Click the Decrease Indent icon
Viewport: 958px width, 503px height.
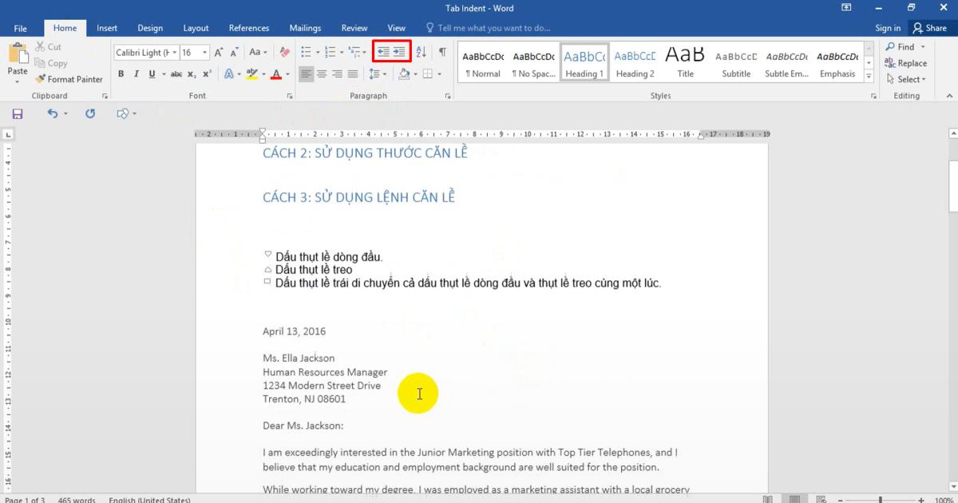coord(383,53)
